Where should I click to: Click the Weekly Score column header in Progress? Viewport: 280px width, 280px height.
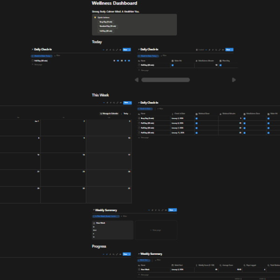(x=206, y=265)
